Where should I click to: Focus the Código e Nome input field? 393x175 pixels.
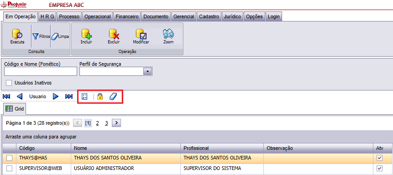pos(41,72)
